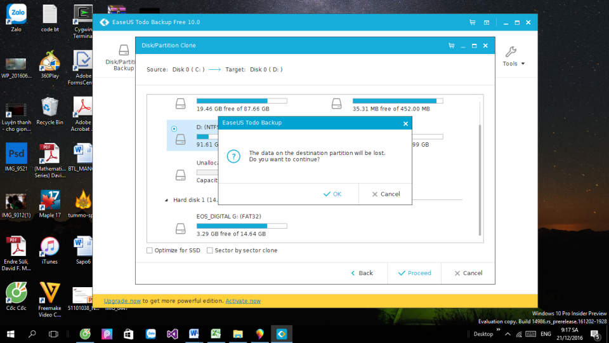The image size is (609, 343).
Task: Open the Zalo desktop shortcut
Action: [x=16, y=18]
